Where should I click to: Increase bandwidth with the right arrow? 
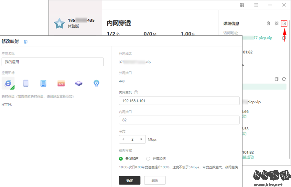click(x=141, y=139)
